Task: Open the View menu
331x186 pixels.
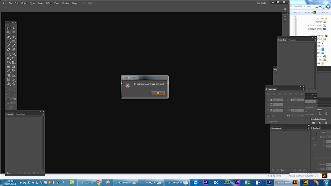Action: [x=56, y=3]
